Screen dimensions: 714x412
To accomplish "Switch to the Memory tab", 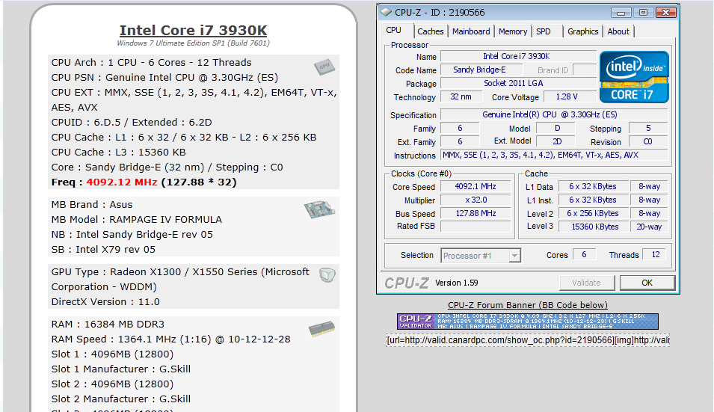I will click(x=513, y=31).
